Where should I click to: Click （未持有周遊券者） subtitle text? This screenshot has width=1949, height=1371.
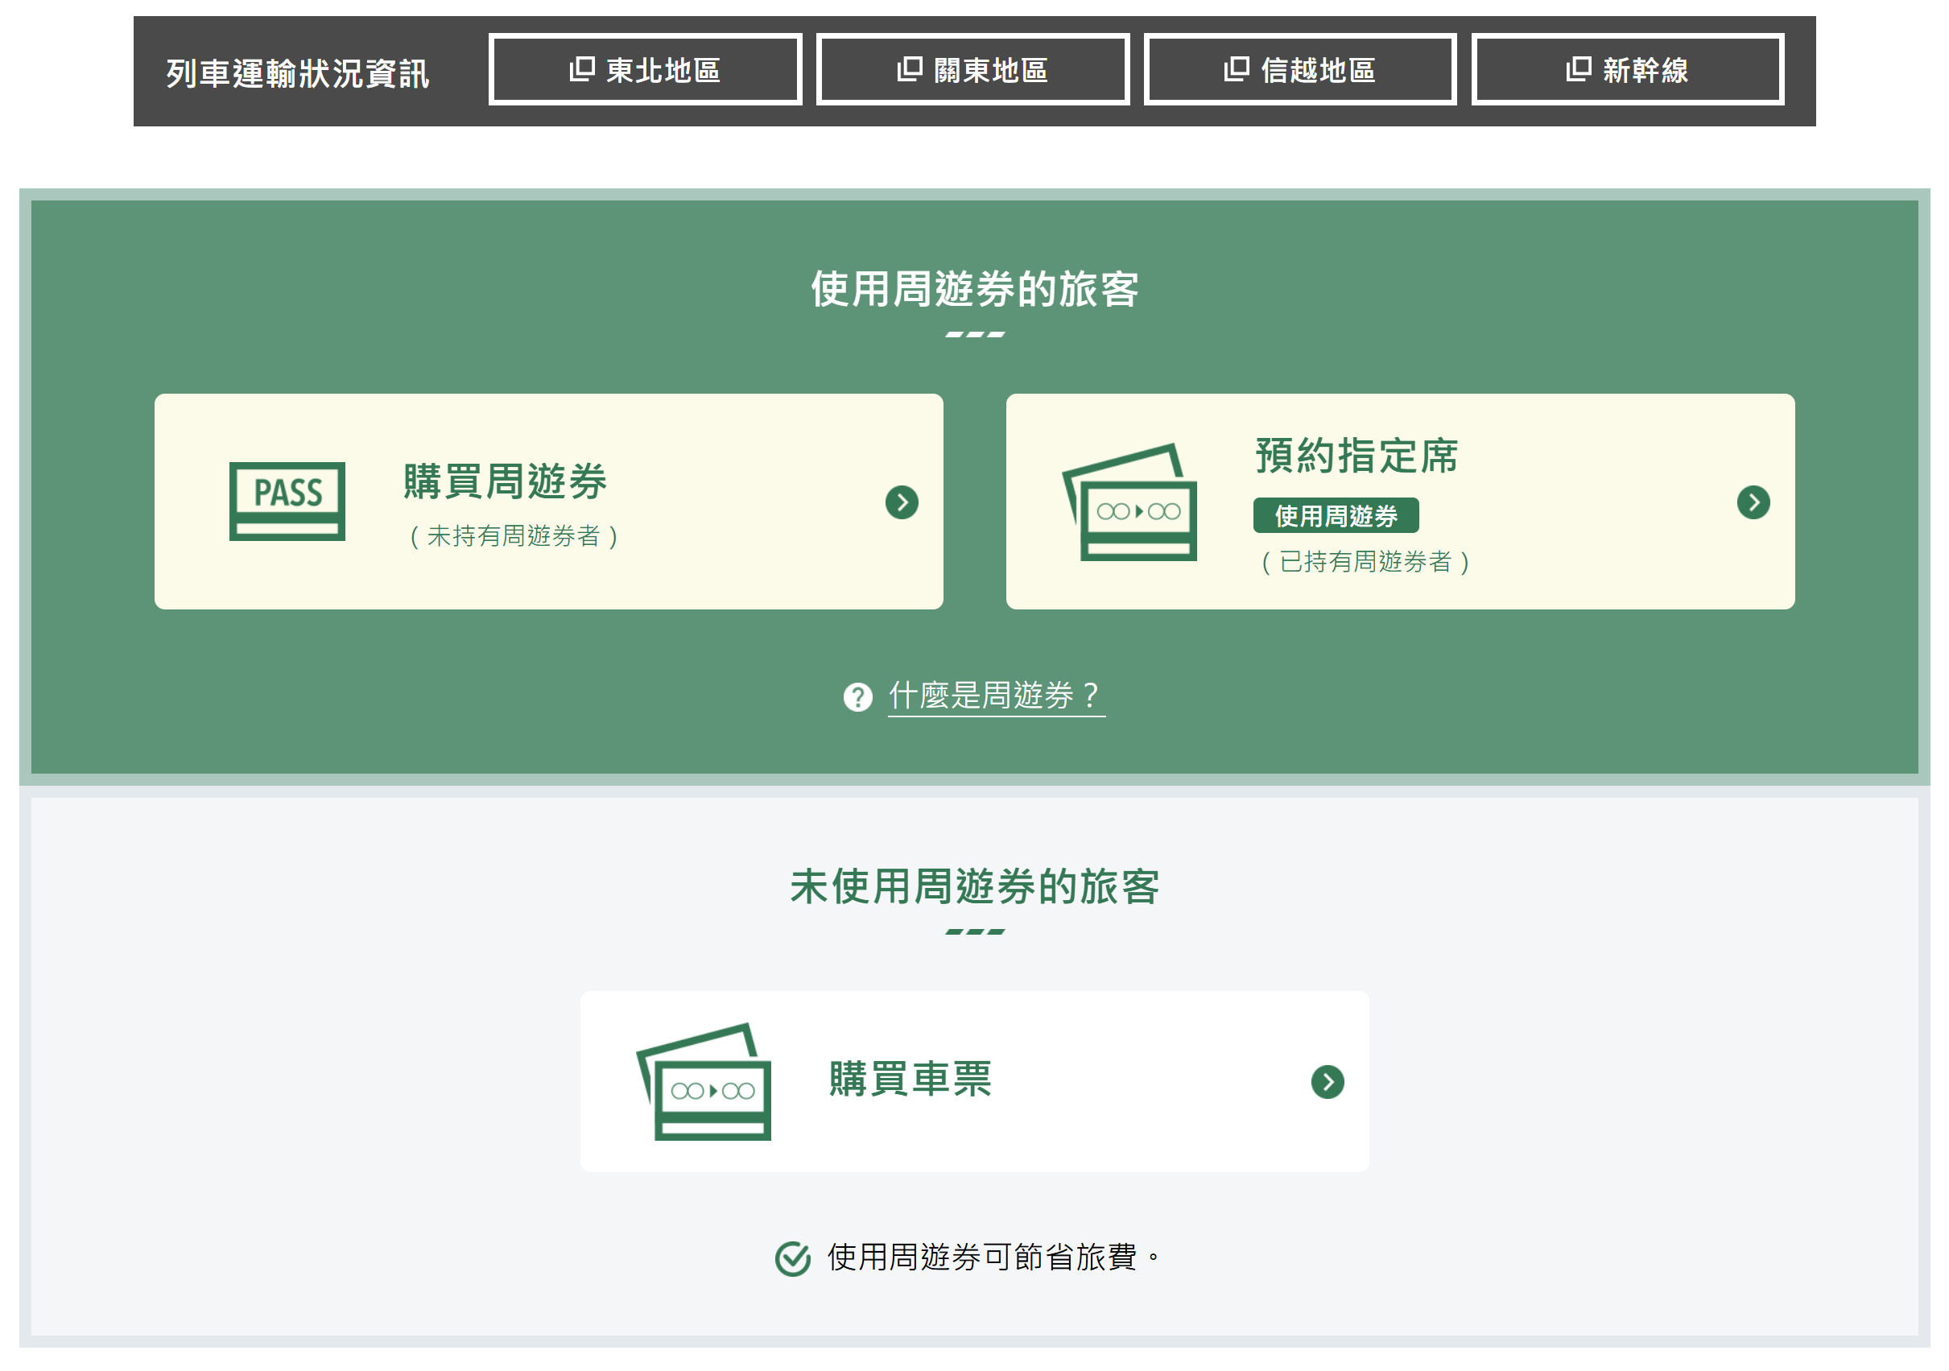coord(514,535)
